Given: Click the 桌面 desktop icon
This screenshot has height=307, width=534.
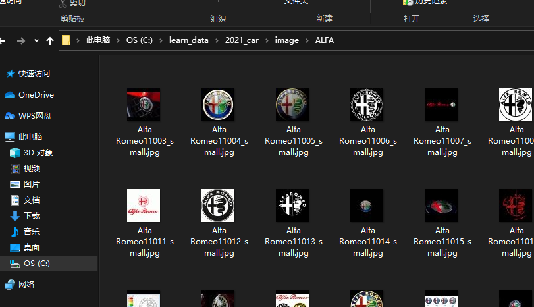Looking at the screenshot, I should pos(15,248).
